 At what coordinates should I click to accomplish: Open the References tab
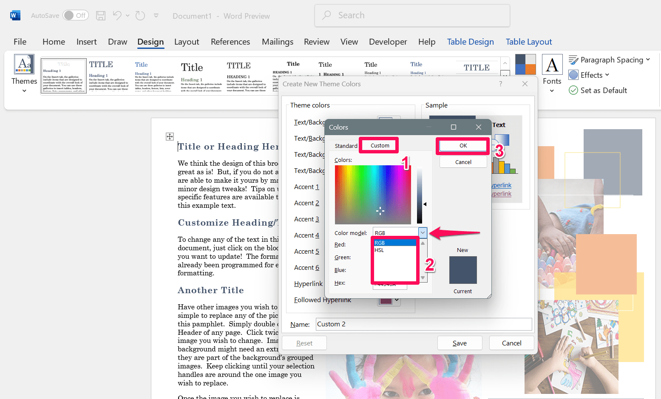tap(230, 42)
